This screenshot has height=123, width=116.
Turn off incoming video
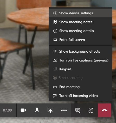(x=81, y=96)
